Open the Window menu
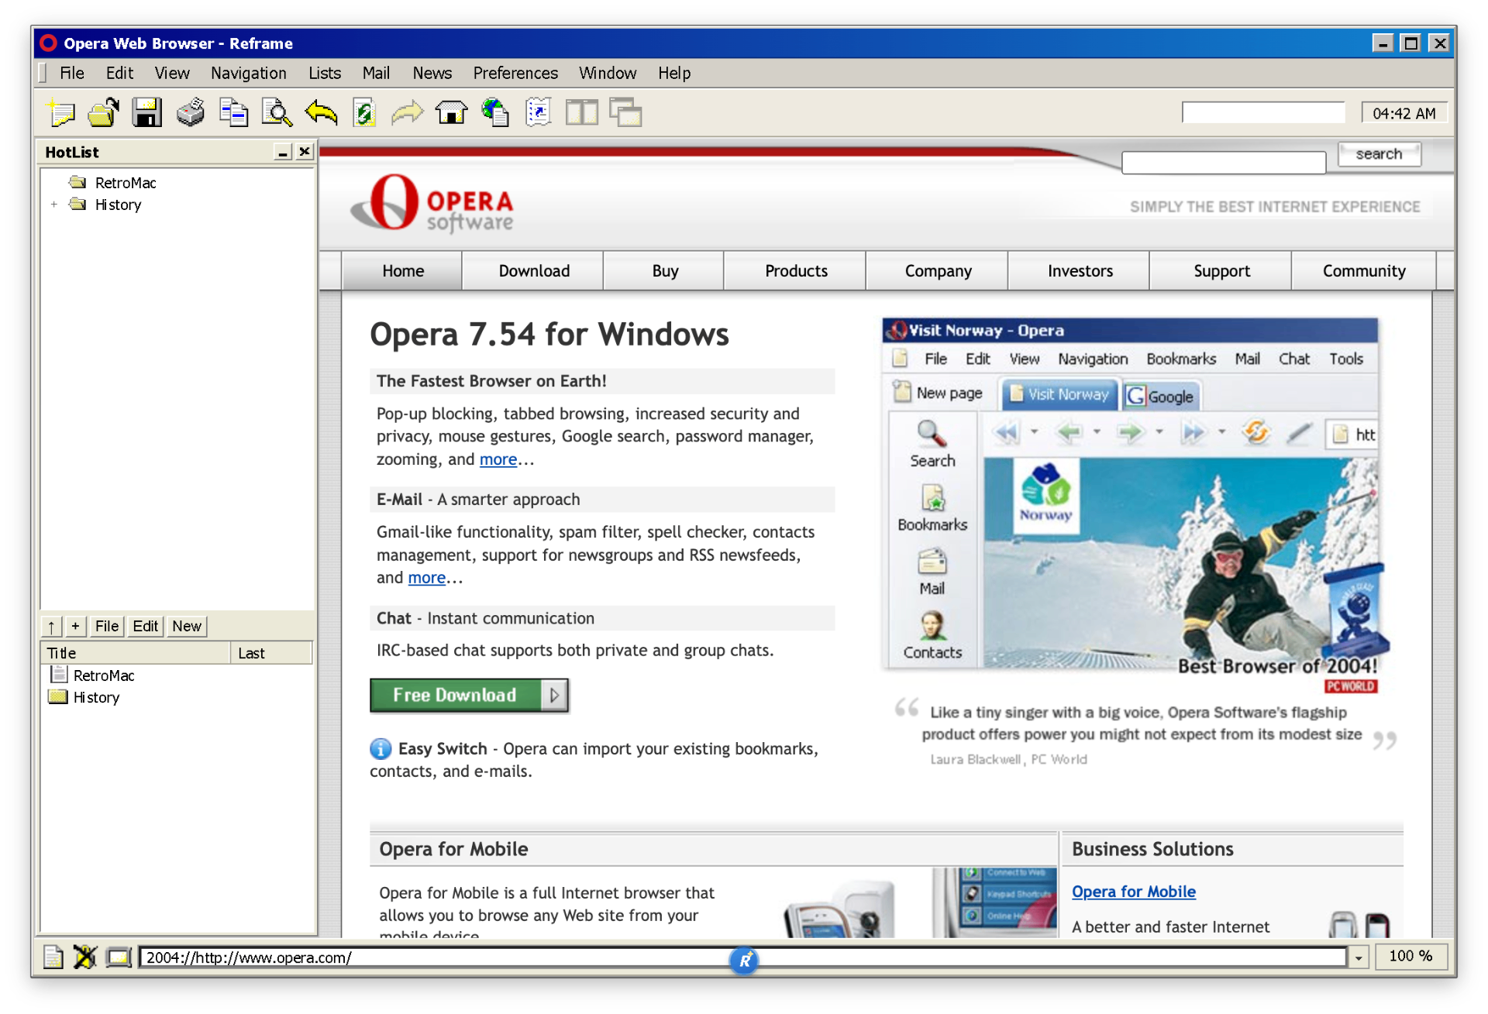 (608, 73)
